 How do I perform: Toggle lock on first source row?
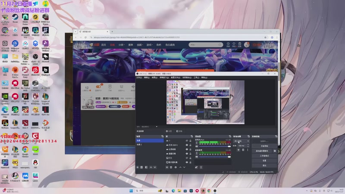(x=190, y=141)
